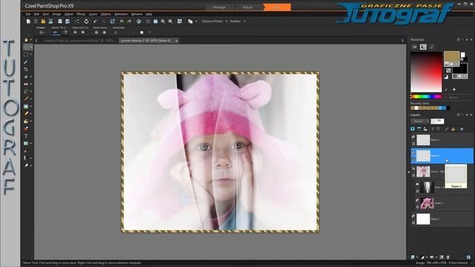
Task: Open New Layer dropdown arrow at Layers bottom
Action: [416, 257]
